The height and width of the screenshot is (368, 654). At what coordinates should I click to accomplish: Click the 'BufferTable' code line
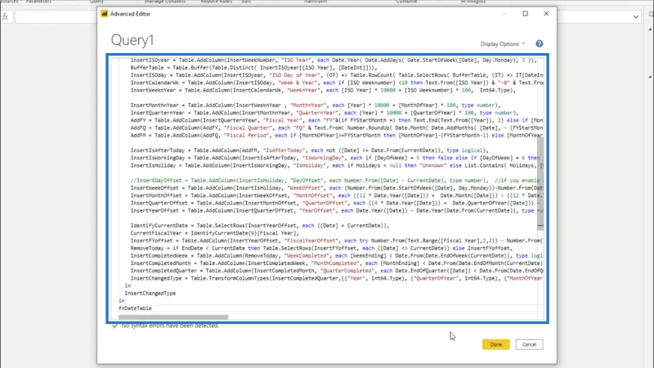pos(253,68)
